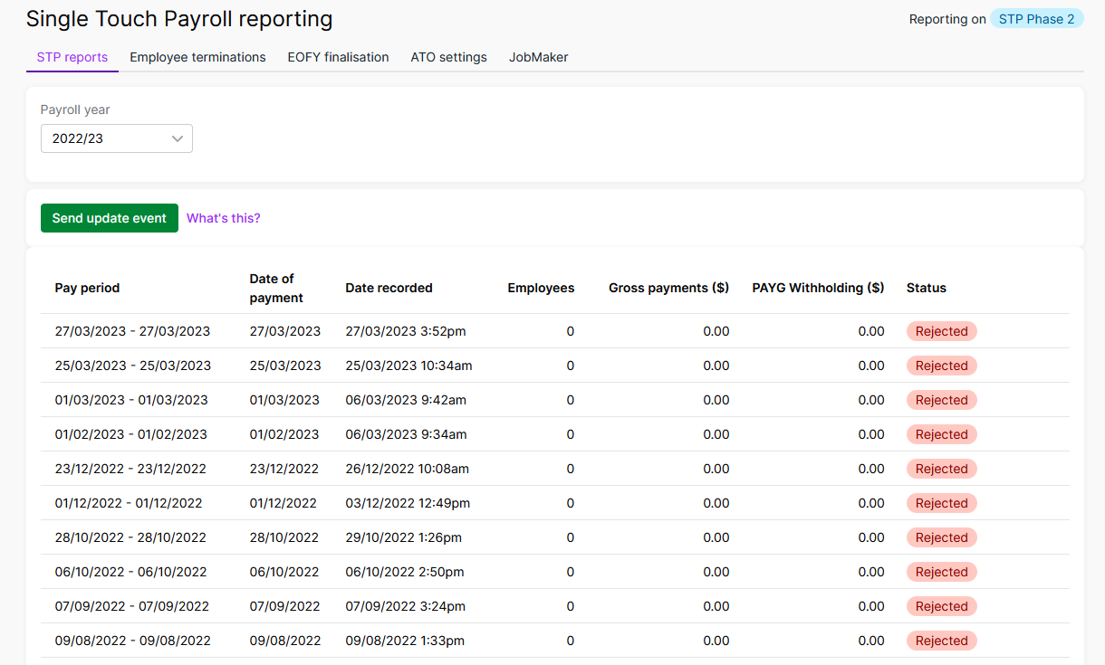Screen dimensions: 1105x665
Task: Click the Status column header
Action: click(x=926, y=288)
